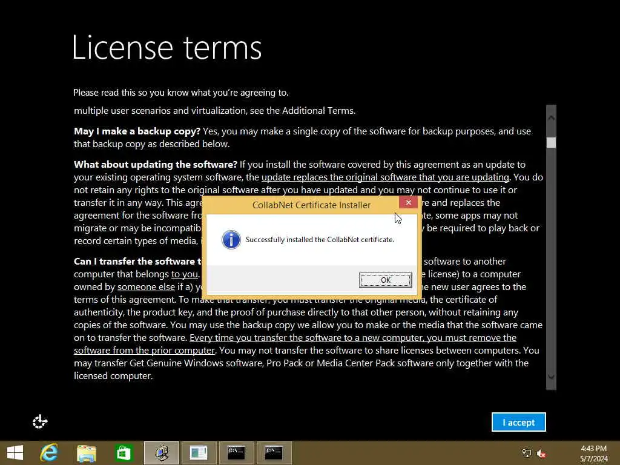Click the blue information icon in dialog
Image resolution: width=620 pixels, height=465 pixels.
[x=231, y=240]
